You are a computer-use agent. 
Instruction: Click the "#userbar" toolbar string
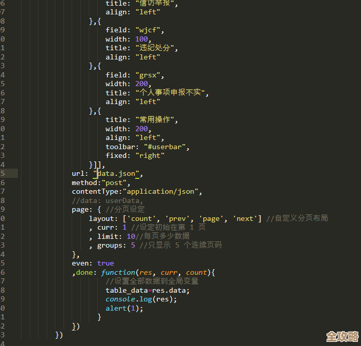[166, 147]
